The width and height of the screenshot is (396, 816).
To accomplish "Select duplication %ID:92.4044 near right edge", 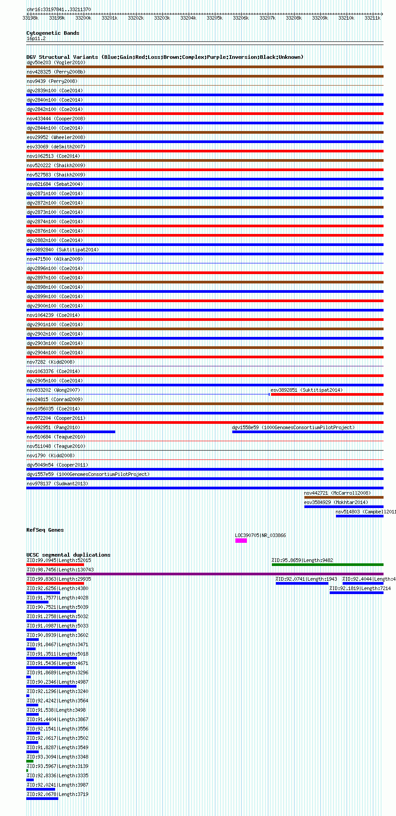I will (369, 579).
